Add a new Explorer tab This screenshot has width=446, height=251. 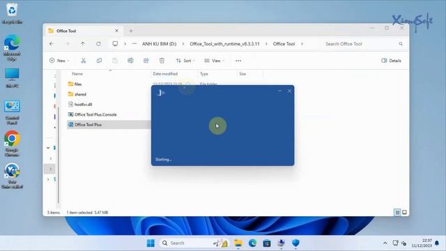click(x=131, y=31)
